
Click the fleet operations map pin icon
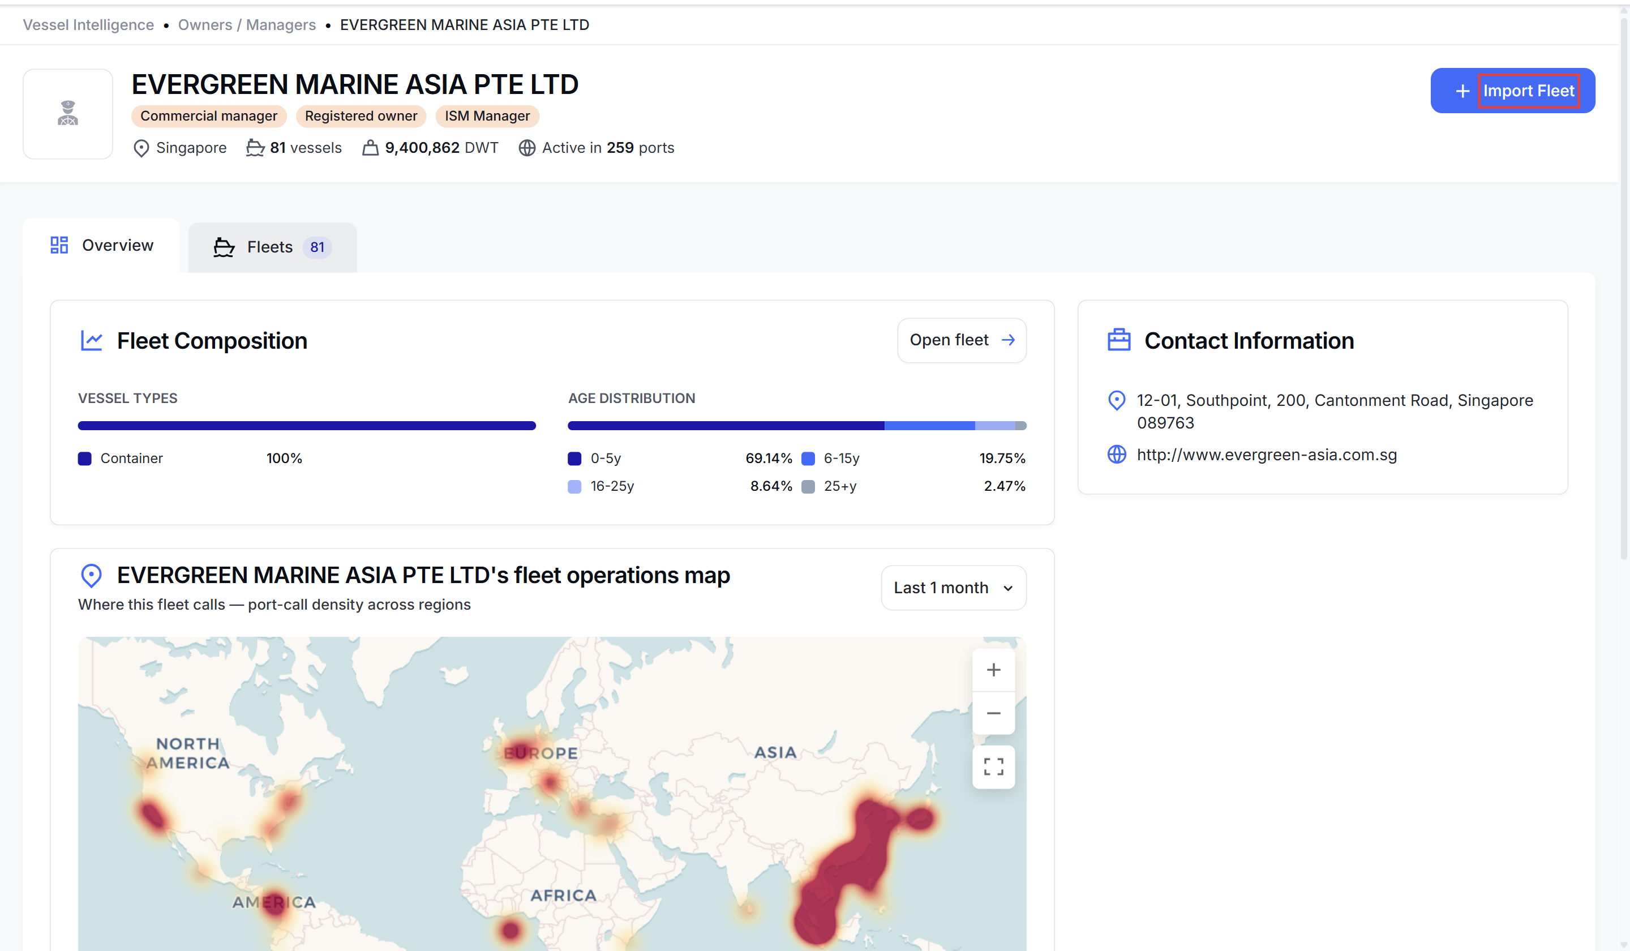point(91,576)
